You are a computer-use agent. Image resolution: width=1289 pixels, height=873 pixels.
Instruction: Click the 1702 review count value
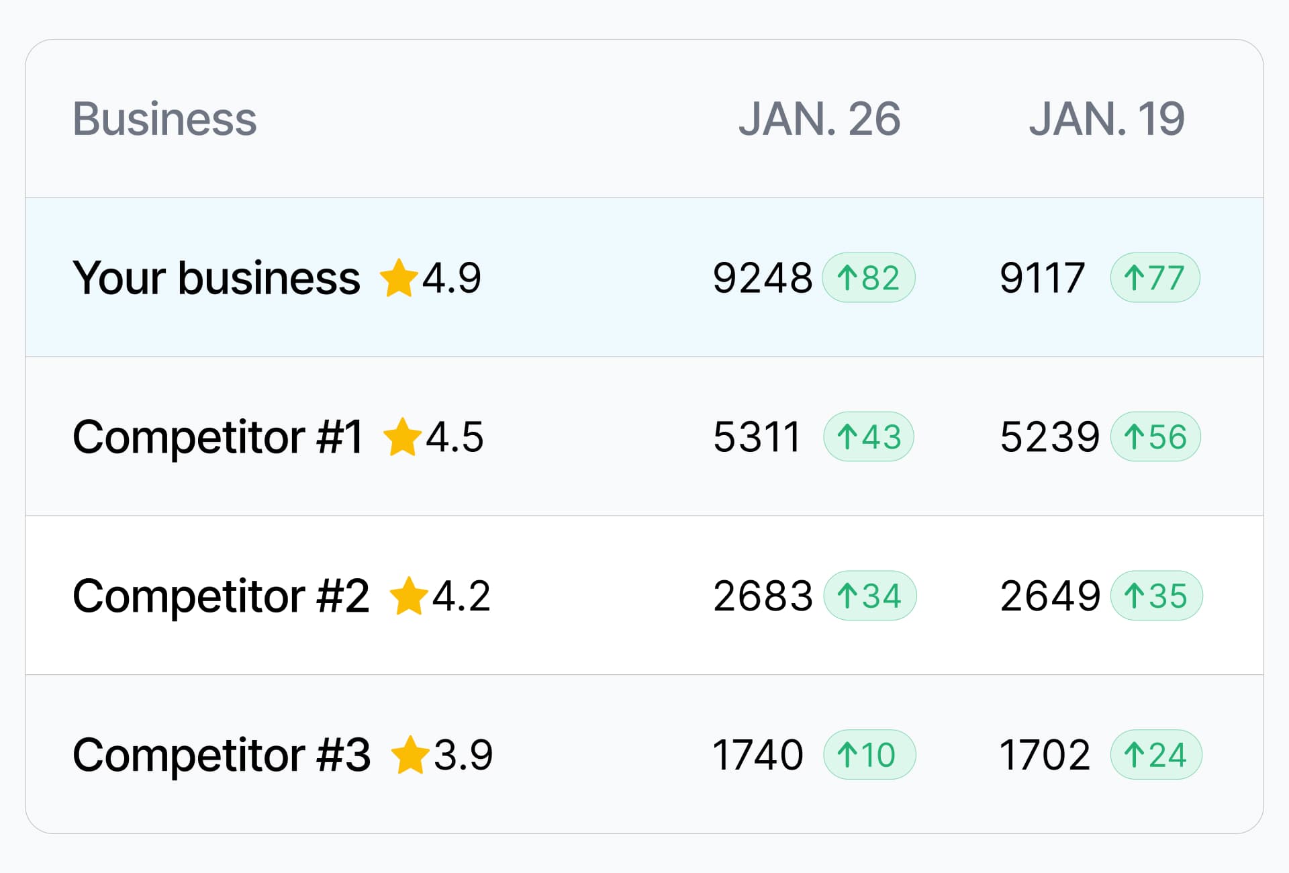tap(1045, 754)
